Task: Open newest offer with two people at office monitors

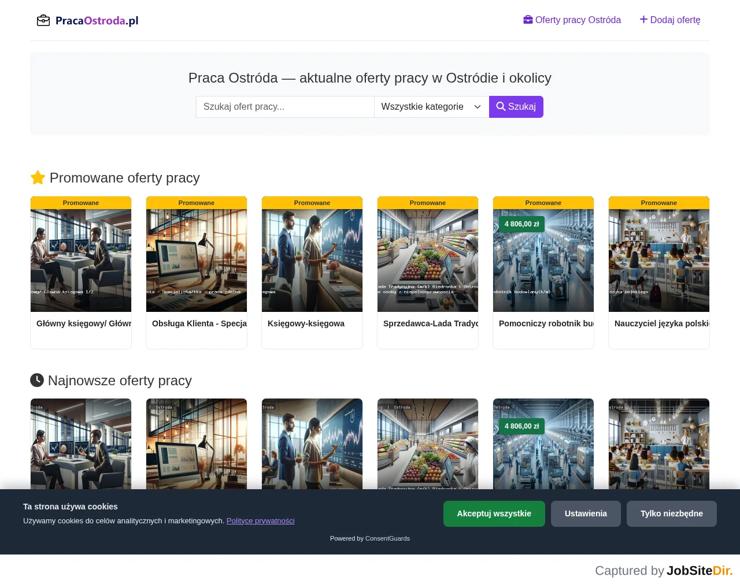Action: (x=81, y=444)
